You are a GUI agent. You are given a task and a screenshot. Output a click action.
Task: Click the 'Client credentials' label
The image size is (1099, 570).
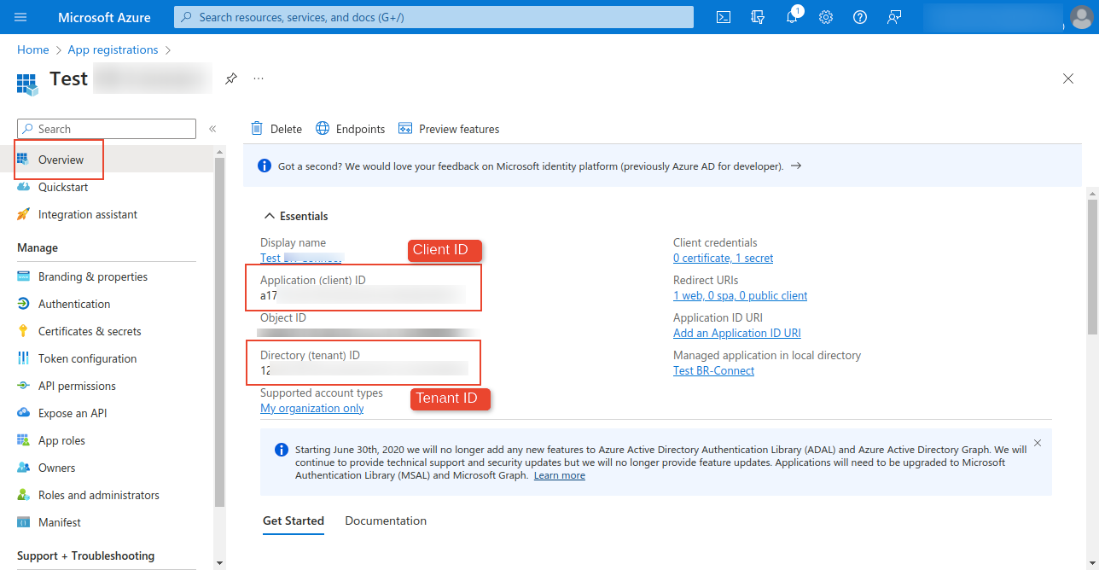point(715,242)
